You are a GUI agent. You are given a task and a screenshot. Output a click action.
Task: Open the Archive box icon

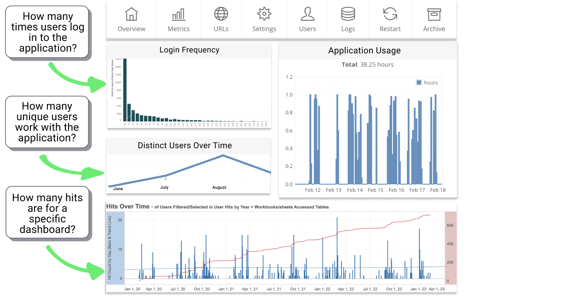point(434,14)
